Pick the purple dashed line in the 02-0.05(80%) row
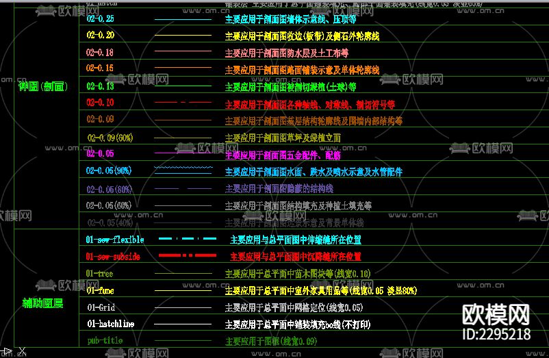This screenshot has height=358, width=549. [183, 189]
